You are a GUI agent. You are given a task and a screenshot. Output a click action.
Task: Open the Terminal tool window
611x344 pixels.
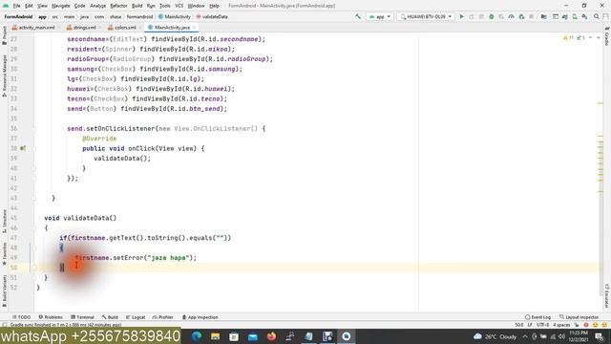click(x=83, y=317)
